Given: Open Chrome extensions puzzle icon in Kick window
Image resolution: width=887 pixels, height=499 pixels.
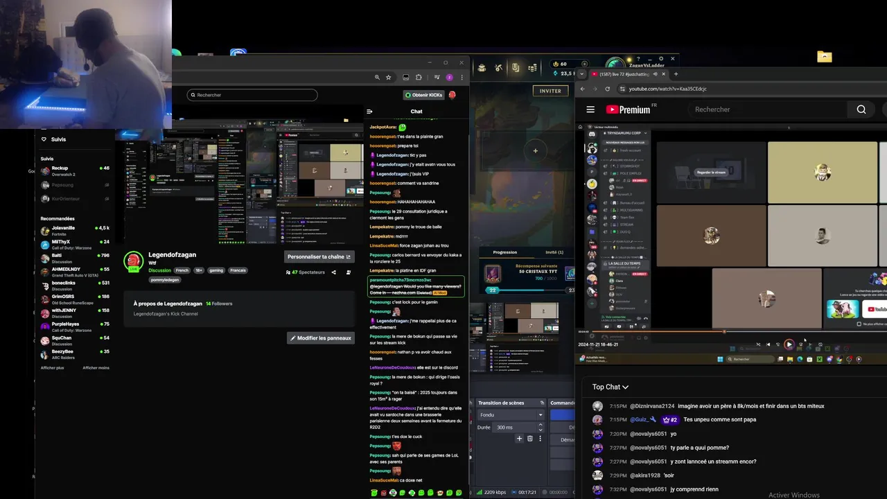Looking at the screenshot, I should (x=419, y=78).
